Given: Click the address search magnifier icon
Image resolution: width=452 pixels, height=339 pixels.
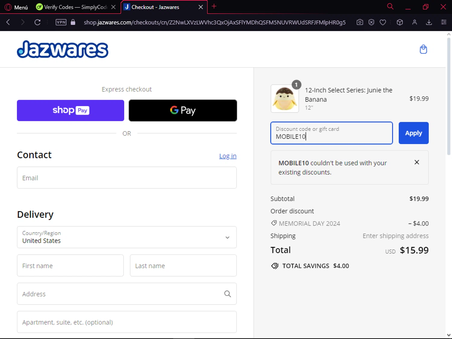Looking at the screenshot, I should (228, 294).
